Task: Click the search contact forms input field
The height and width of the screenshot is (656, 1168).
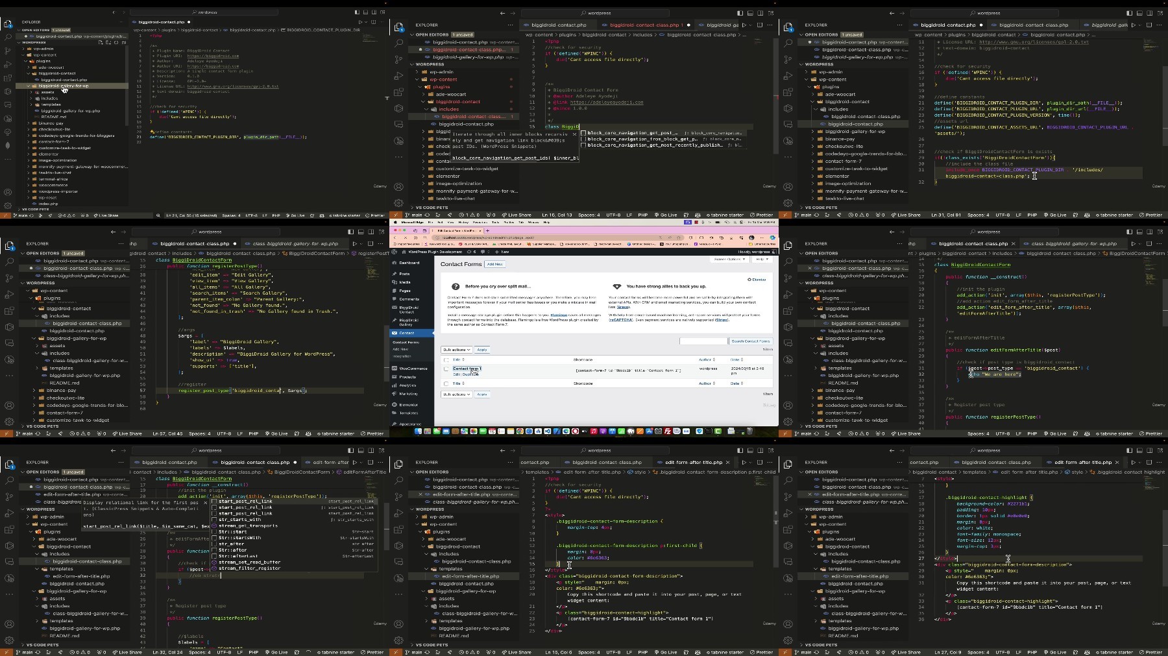Action: pyautogui.click(x=703, y=341)
